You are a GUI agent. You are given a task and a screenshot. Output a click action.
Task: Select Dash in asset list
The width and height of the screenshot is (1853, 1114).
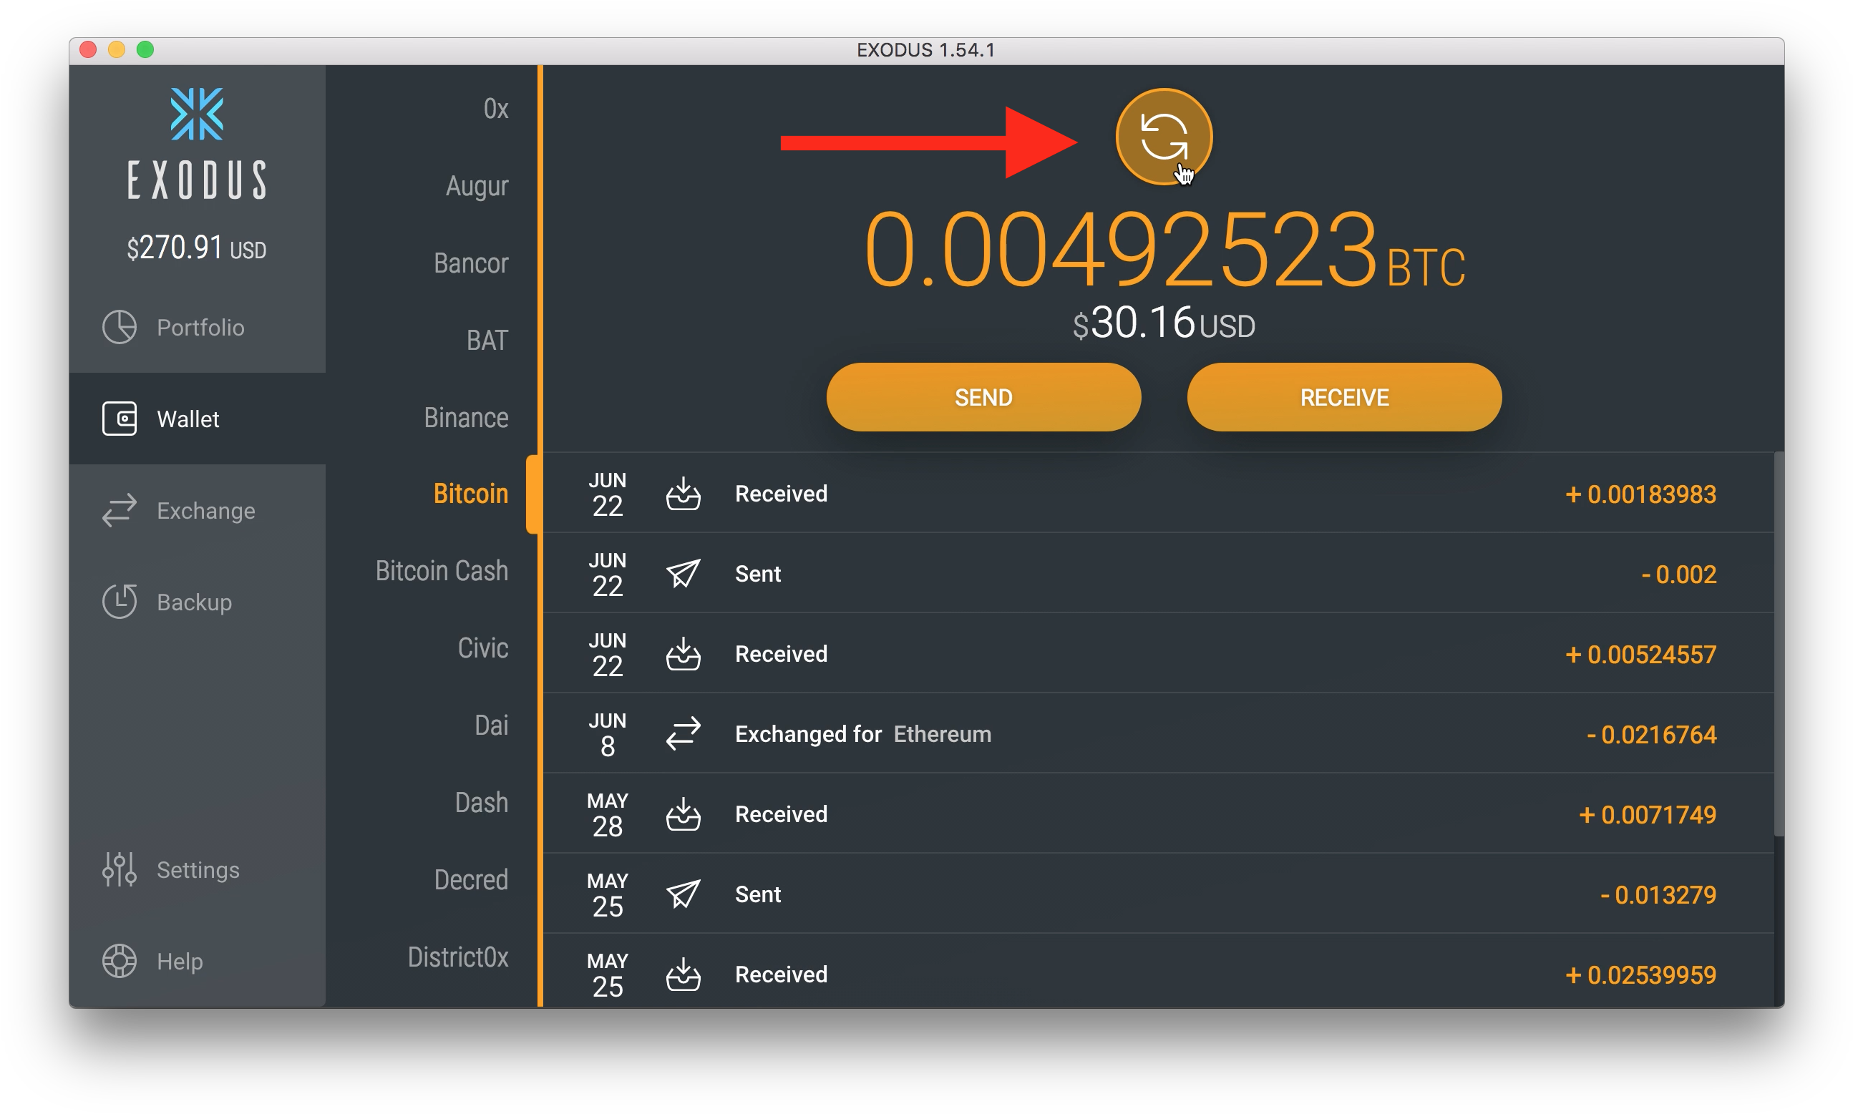[x=481, y=803]
